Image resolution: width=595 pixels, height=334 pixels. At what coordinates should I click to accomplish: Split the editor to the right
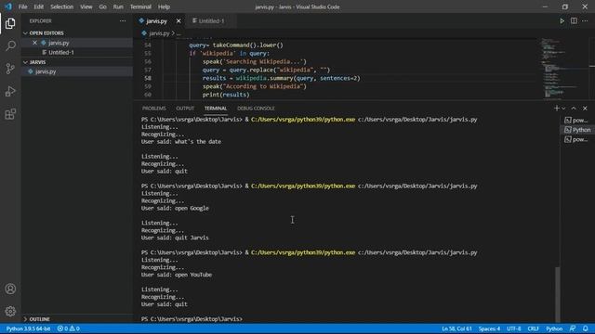coord(574,20)
